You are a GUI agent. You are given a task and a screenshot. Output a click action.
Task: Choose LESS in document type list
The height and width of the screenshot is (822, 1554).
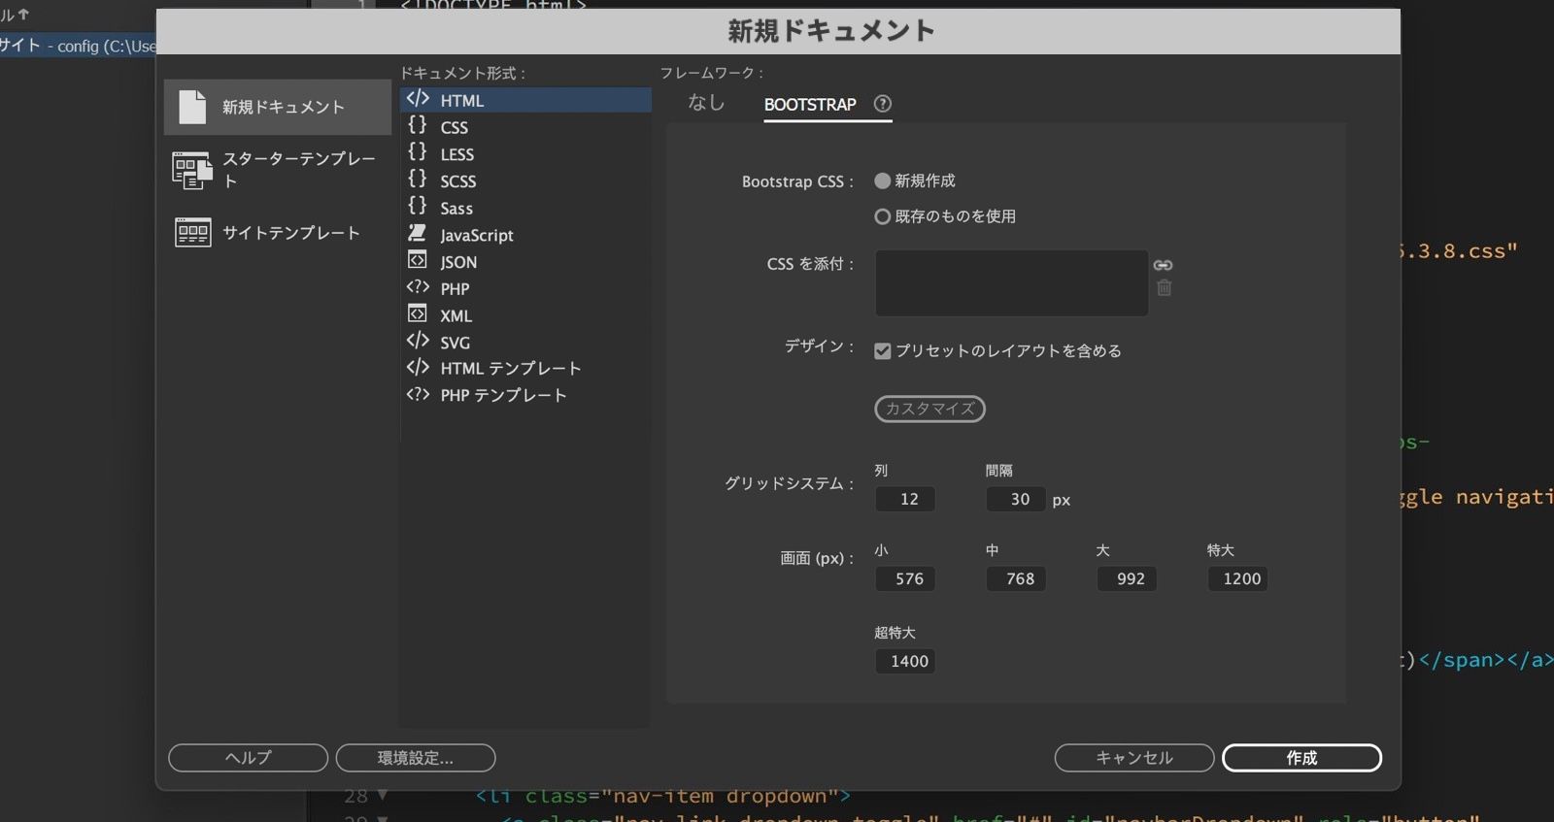pyautogui.click(x=525, y=154)
